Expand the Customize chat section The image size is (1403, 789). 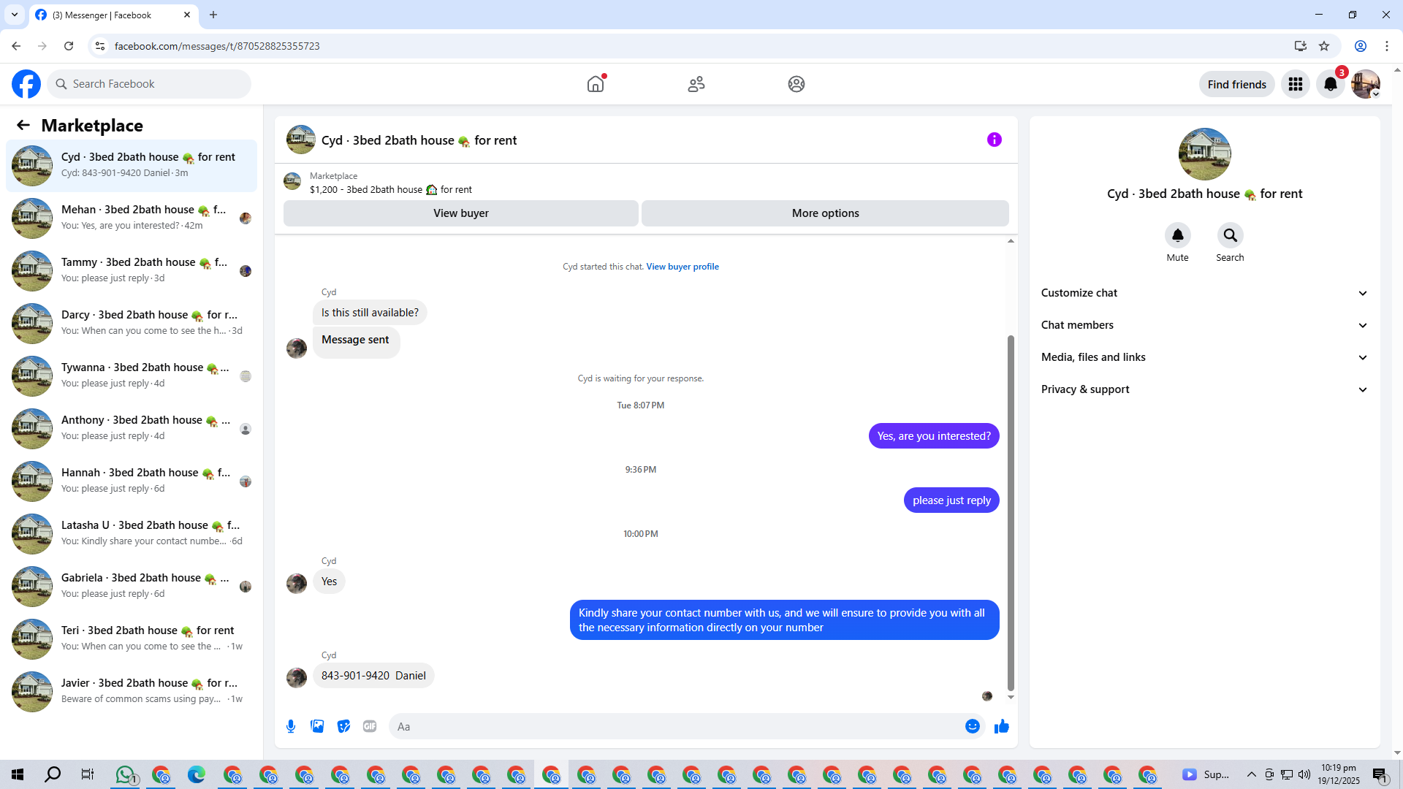pyautogui.click(x=1204, y=293)
